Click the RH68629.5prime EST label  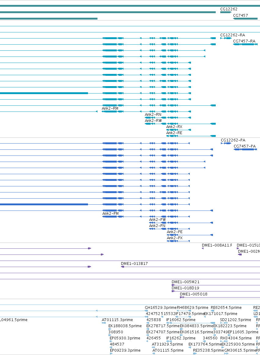[x=192, y=308]
